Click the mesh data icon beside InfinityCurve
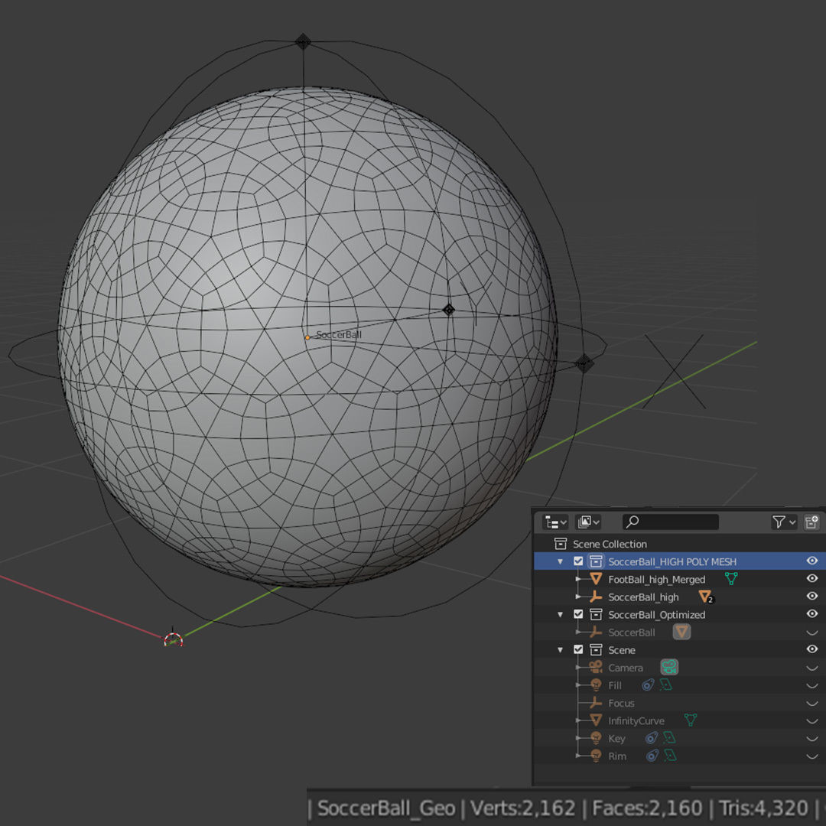826x826 pixels. click(x=691, y=720)
